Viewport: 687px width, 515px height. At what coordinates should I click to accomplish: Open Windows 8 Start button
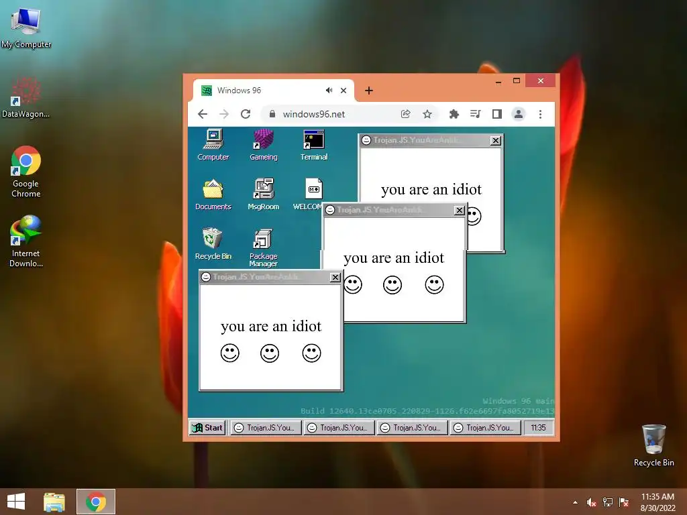click(16, 502)
